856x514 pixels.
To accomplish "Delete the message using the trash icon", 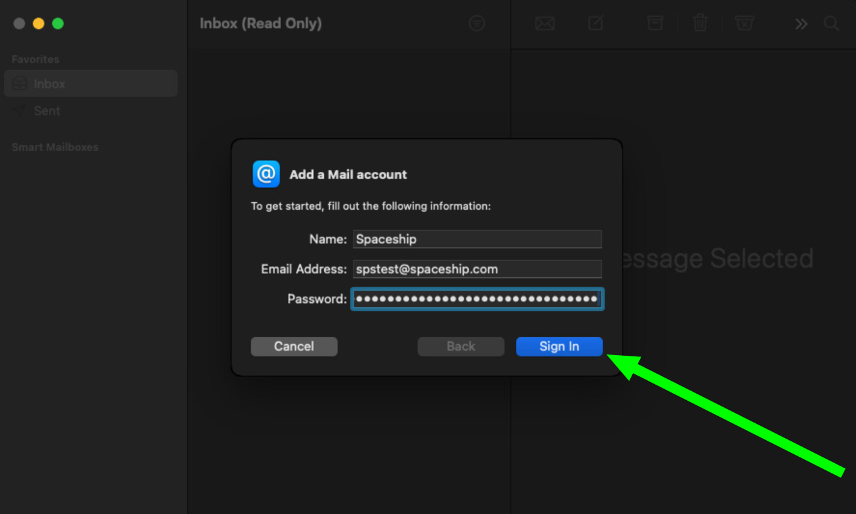I will (700, 23).
